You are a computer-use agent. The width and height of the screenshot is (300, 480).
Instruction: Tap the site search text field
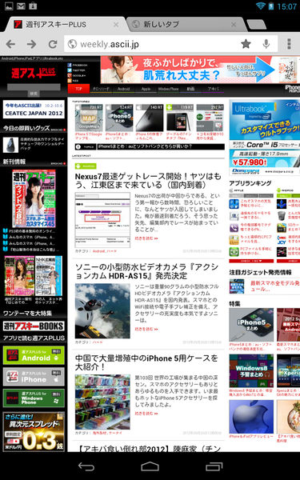pos(34,87)
